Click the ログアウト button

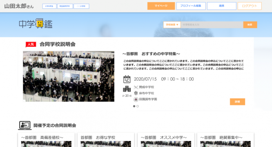pos(250,6)
